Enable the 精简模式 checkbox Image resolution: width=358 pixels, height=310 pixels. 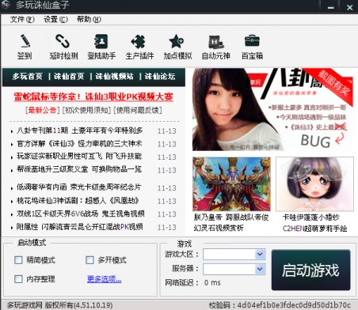click(18, 260)
